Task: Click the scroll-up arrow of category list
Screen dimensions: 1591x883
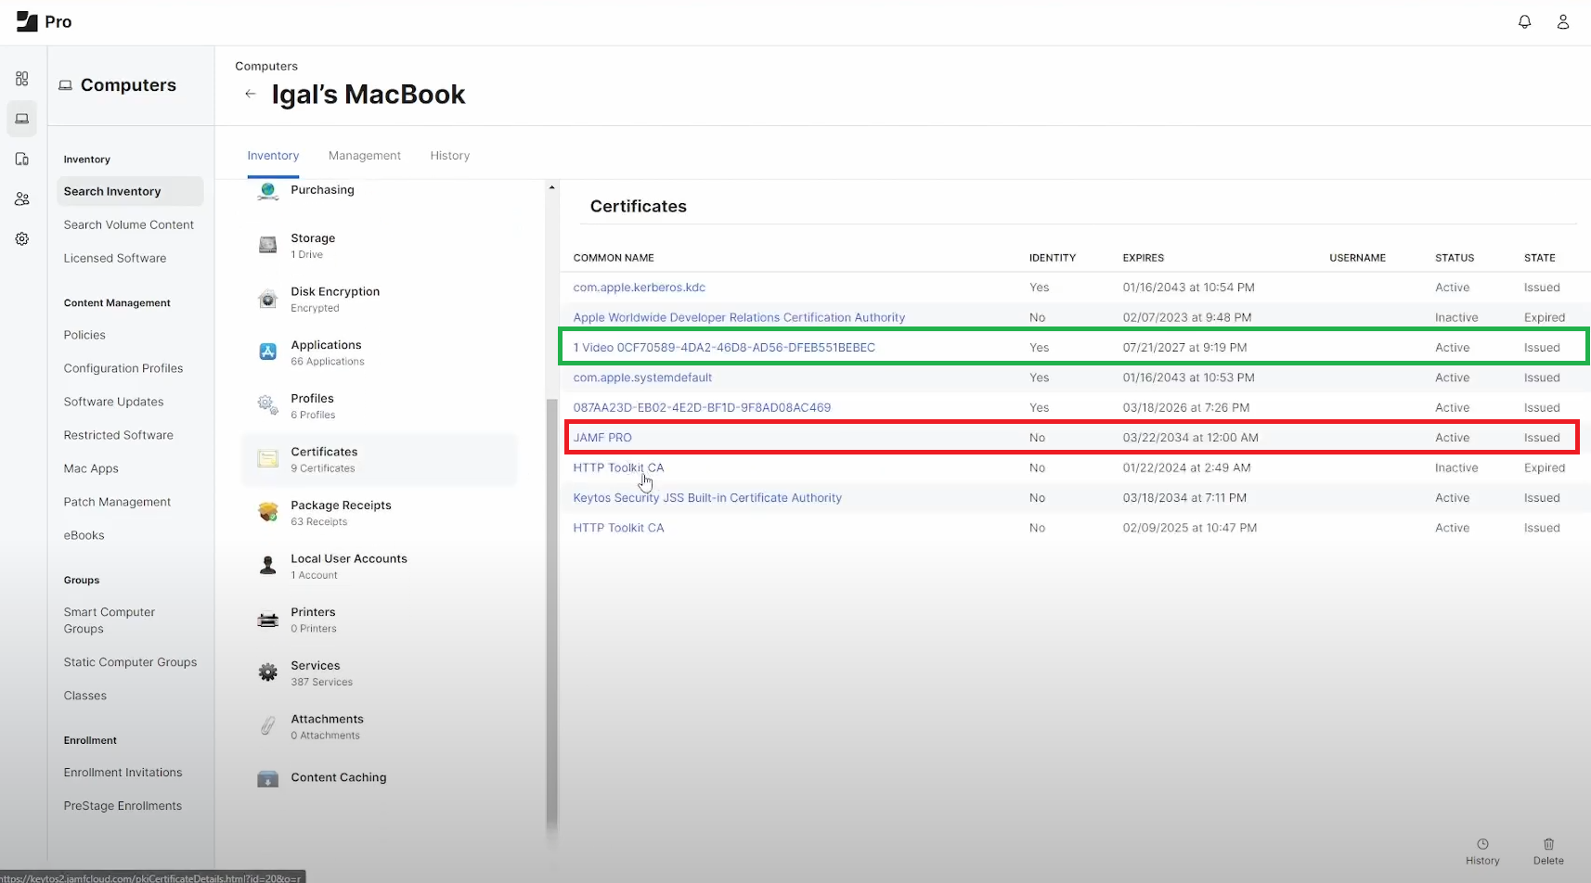Action: (x=551, y=187)
